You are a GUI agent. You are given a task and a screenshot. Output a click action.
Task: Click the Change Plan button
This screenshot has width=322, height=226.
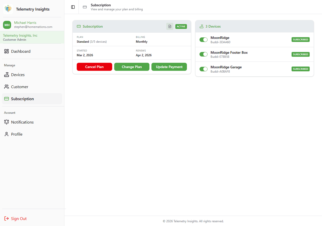pos(132,67)
